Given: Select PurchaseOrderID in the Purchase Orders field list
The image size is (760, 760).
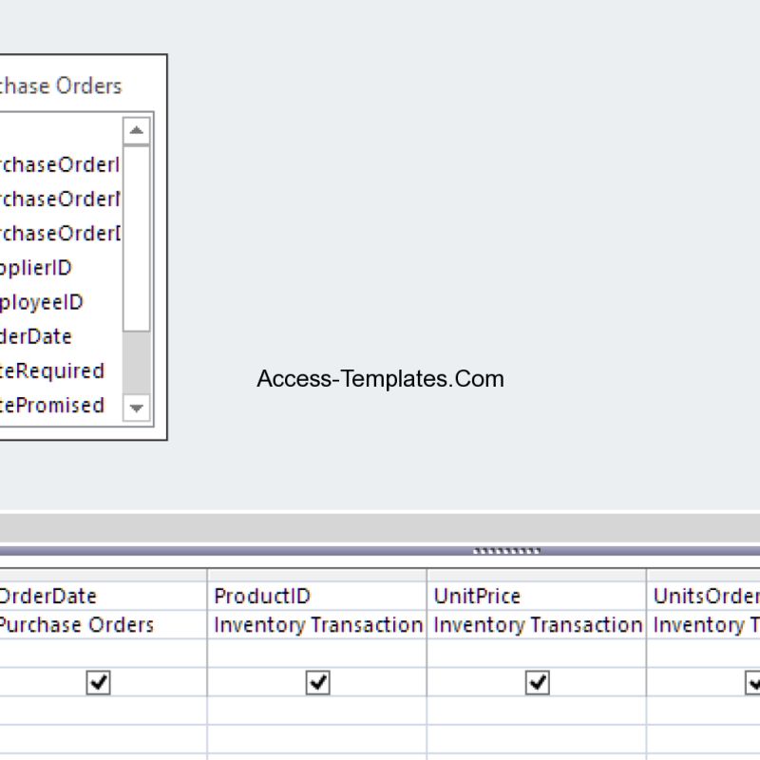Looking at the screenshot, I should click(x=57, y=164).
